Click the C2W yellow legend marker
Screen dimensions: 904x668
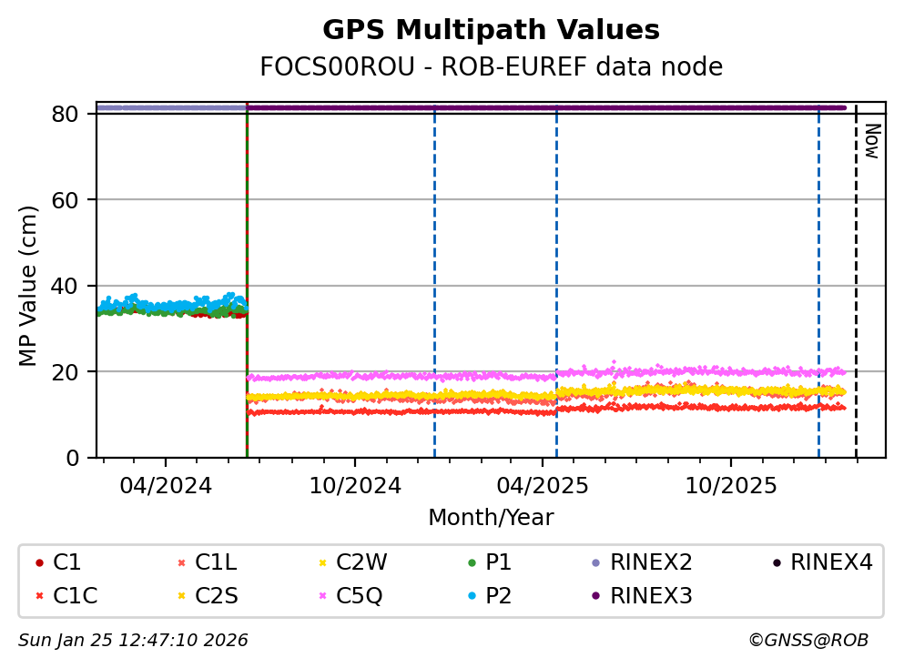[321, 563]
